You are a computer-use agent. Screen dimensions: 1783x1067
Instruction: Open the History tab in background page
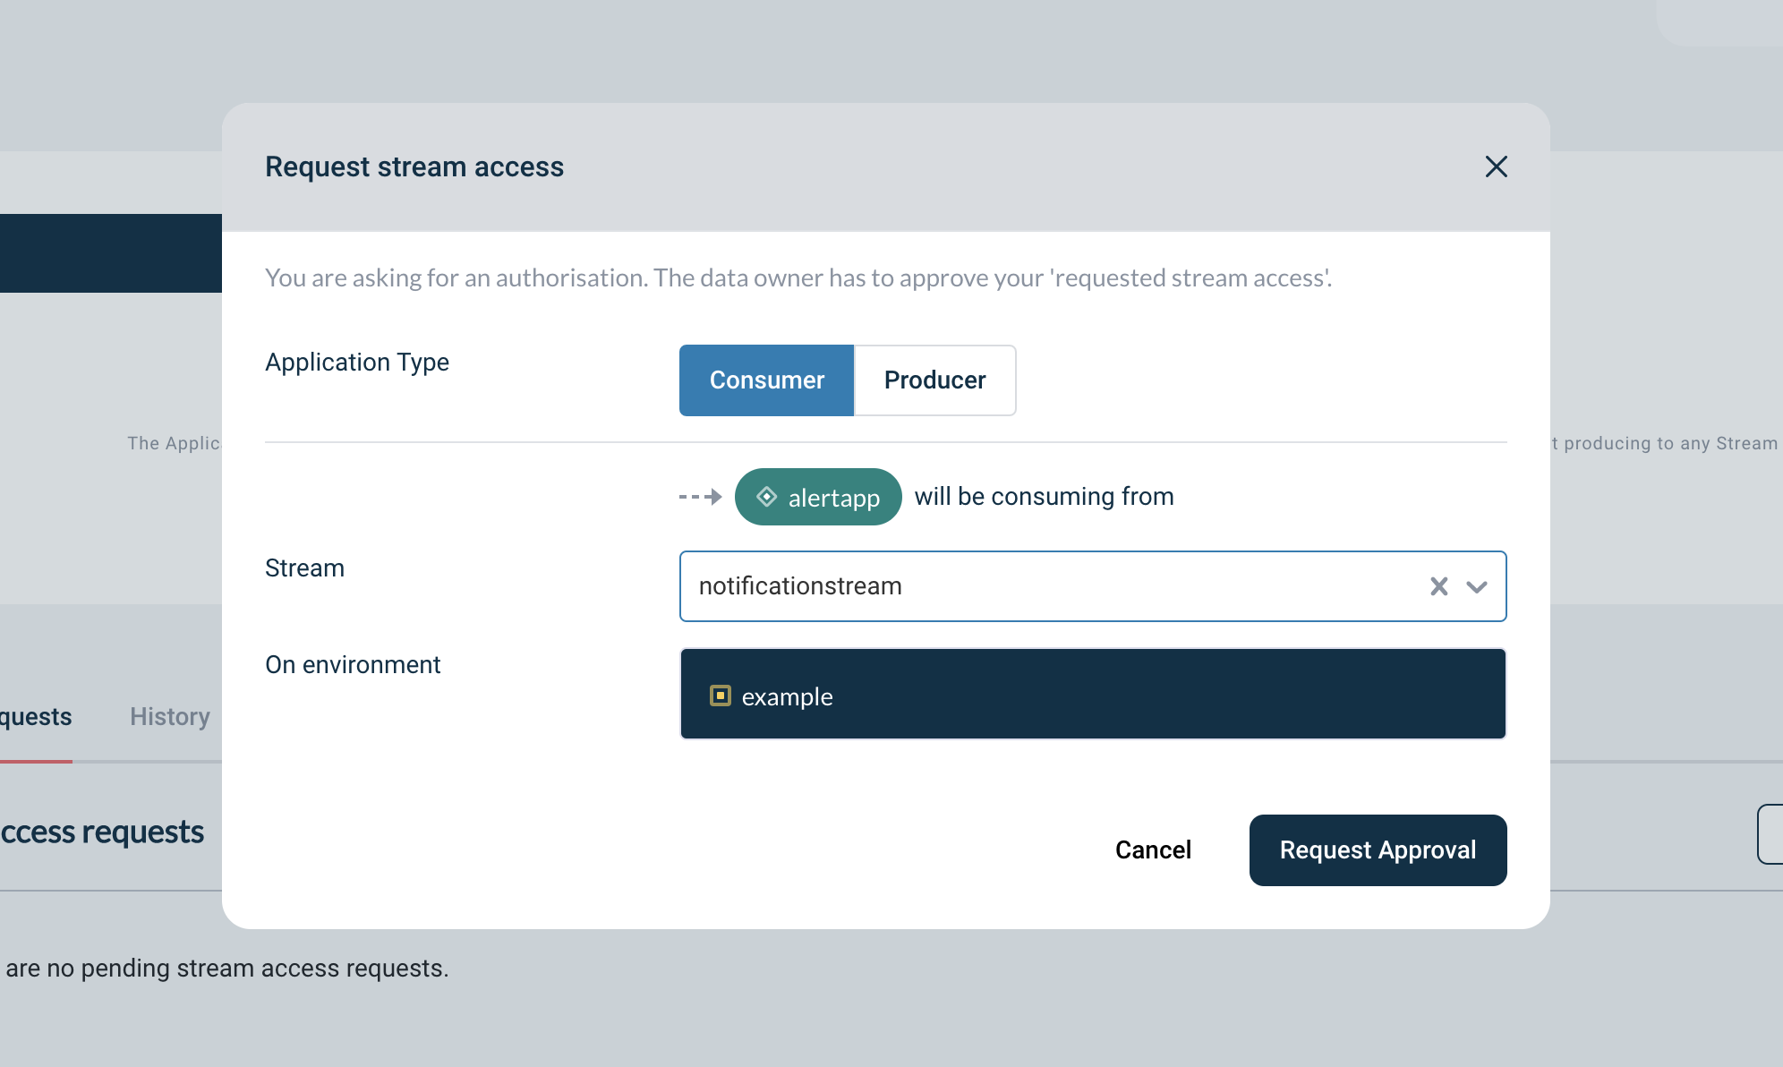pyautogui.click(x=170, y=717)
